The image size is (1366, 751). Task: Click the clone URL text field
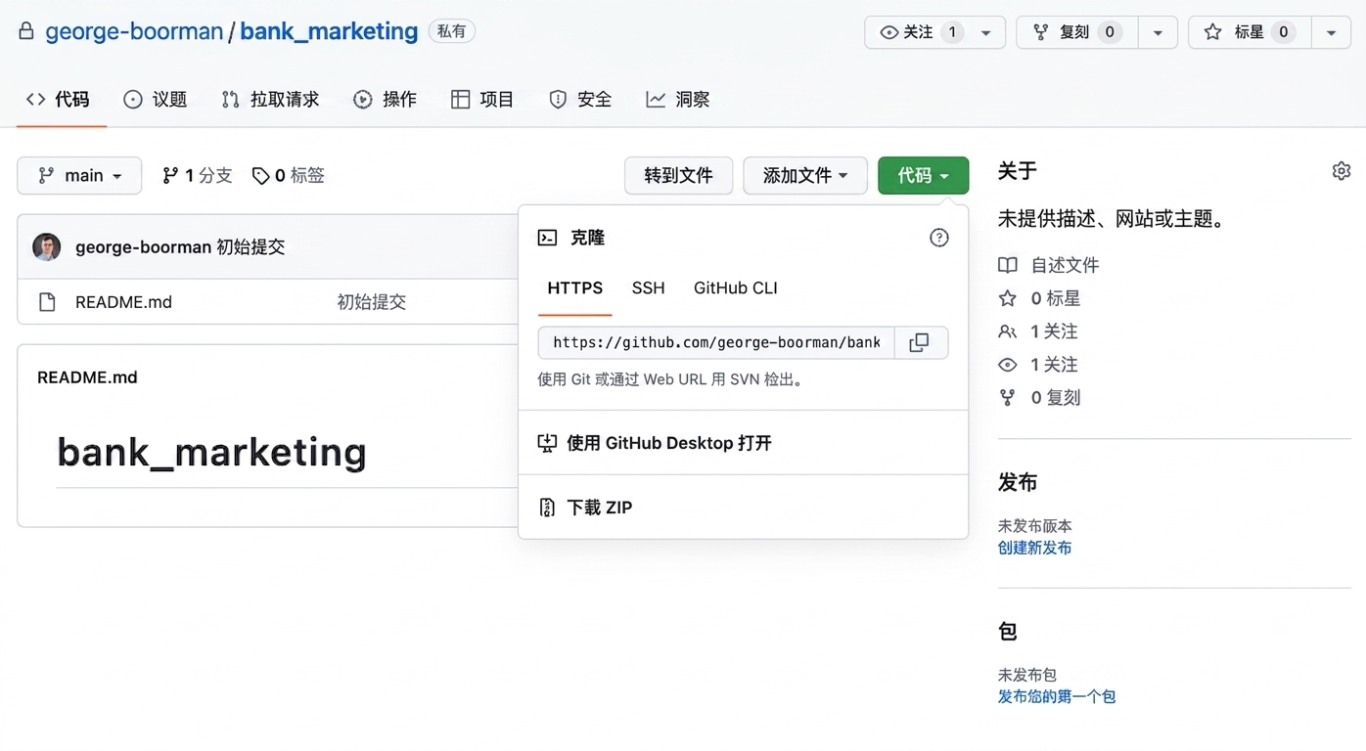pos(716,342)
